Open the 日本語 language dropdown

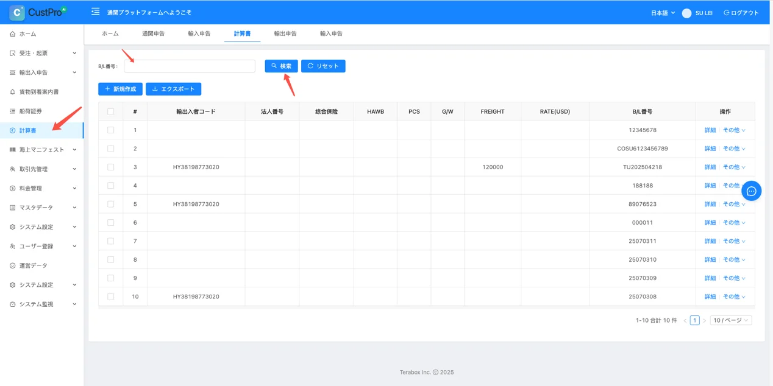[663, 13]
